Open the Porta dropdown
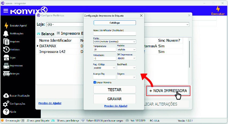228x124 pixels. [115, 42]
